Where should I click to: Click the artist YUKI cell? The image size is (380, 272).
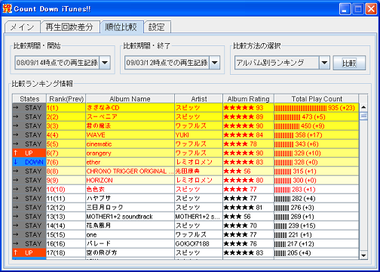(x=199, y=135)
